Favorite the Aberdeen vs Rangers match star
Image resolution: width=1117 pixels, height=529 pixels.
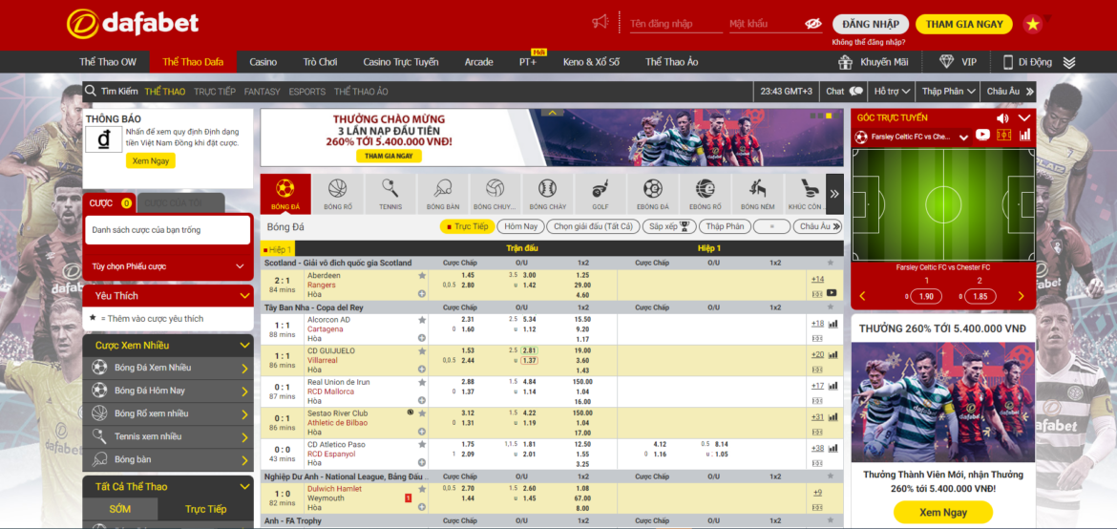click(x=422, y=275)
